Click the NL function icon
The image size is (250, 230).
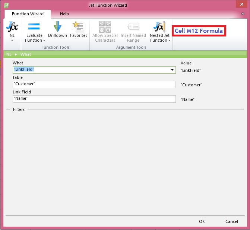[12, 27]
